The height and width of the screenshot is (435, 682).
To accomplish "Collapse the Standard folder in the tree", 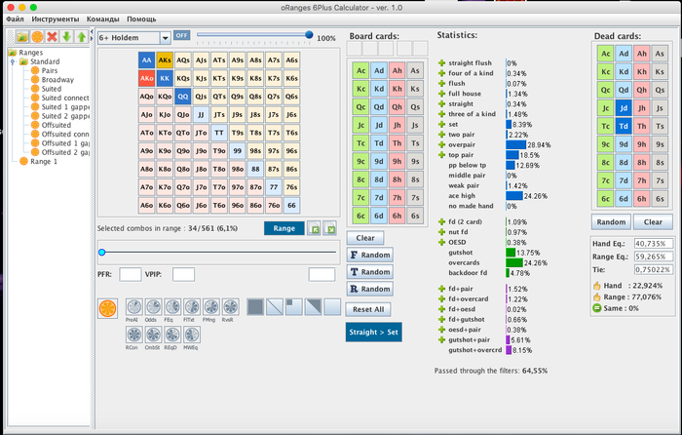I will (x=12, y=61).
